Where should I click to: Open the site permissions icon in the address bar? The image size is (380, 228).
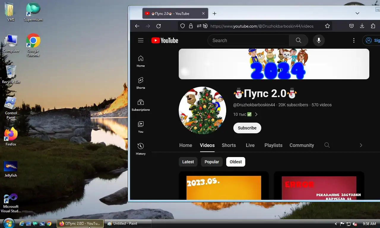point(199,26)
